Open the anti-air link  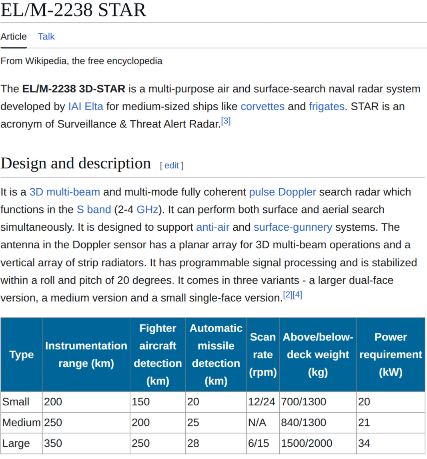[213, 227]
